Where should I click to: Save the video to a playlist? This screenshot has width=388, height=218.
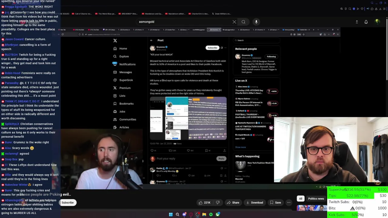pyautogui.click(x=275, y=203)
